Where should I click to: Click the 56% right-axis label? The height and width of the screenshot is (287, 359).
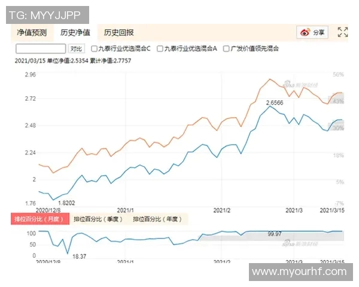[x=339, y=74]
